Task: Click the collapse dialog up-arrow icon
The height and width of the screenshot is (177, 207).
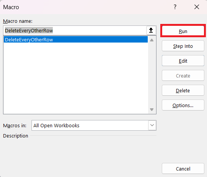Action: pos(151,30)
